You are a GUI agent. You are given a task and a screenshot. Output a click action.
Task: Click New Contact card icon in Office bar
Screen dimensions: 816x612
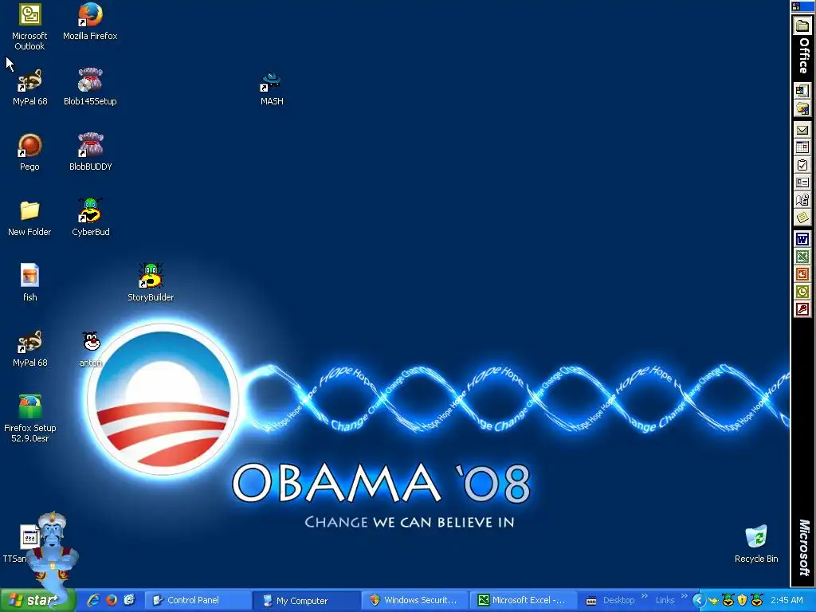pos(802,182)
